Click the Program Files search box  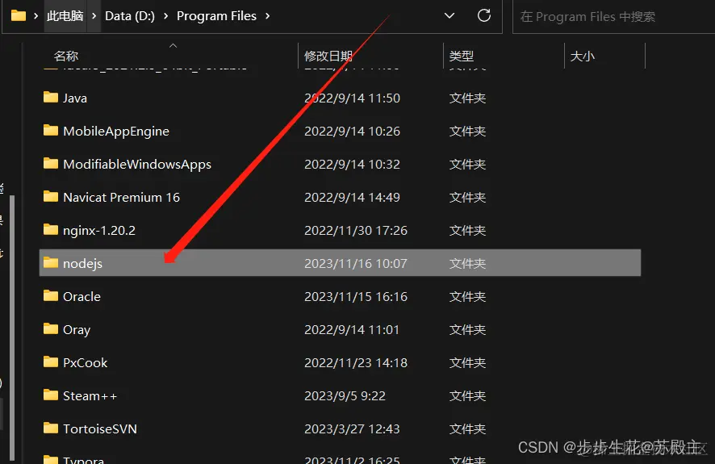[614, 16]
